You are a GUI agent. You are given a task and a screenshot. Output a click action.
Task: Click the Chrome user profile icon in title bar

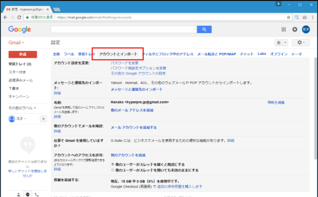(278, 4)
